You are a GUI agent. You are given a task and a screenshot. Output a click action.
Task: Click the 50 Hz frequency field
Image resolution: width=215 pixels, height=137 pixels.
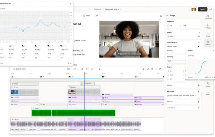[11, 50]
